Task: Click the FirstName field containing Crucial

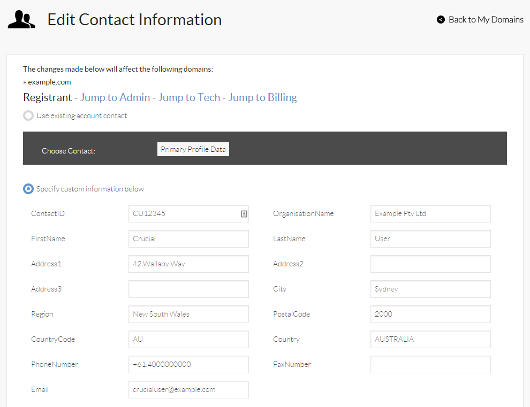Action: 188,239
